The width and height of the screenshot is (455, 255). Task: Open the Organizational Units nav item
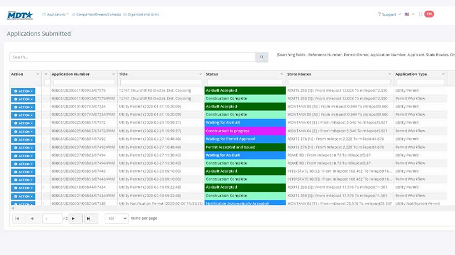[x=141, y=14]
